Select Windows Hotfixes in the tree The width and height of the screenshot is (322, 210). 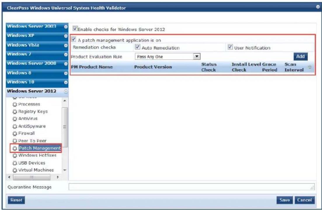(37, 155)
